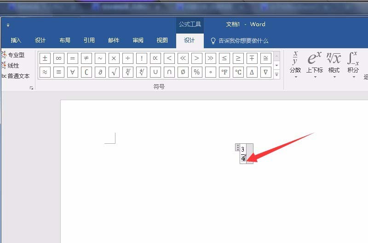Screen dimensions: 368x243
Task: Open Quick Access Toolbar customize dropdown
Action: pyautogui.click(x=8, y=25)
